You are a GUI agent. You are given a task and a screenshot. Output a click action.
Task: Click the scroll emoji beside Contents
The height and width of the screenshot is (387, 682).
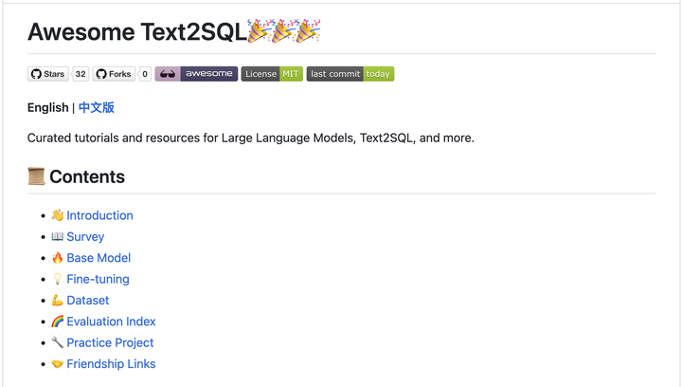tap(36, 176)
